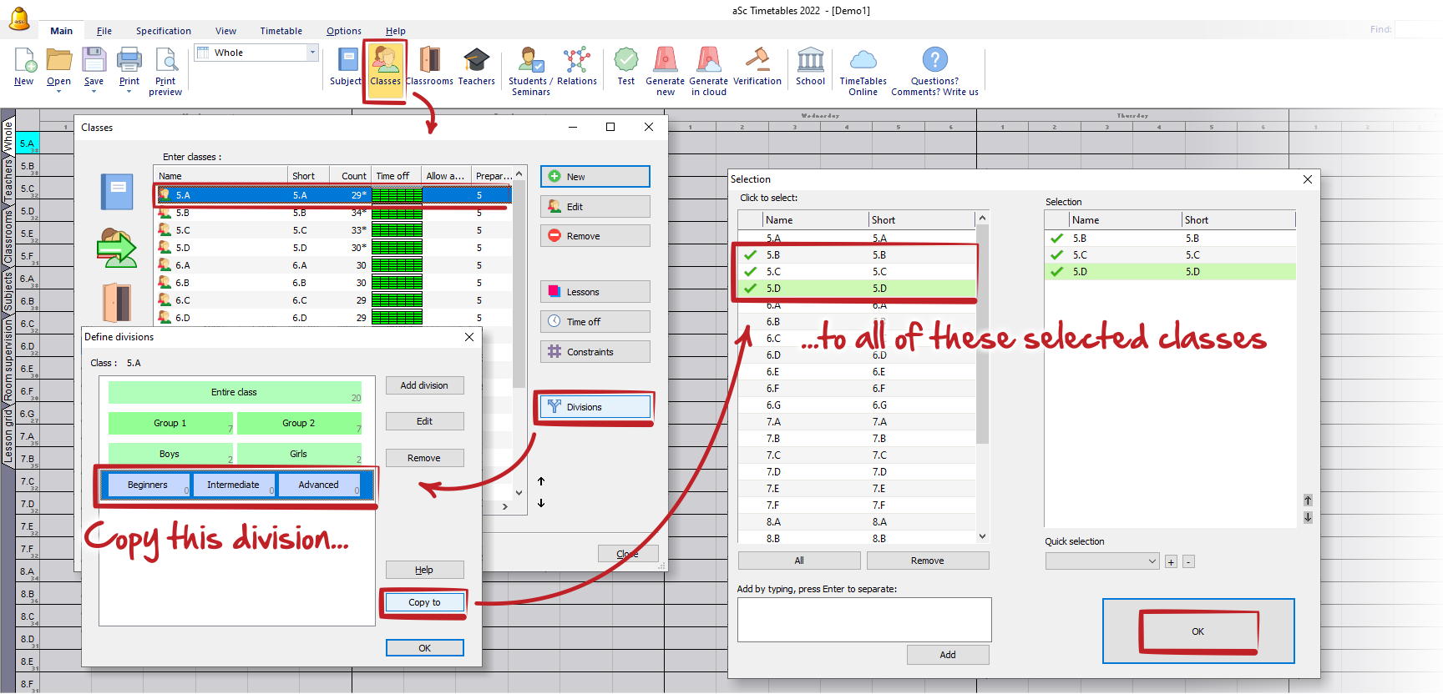
Task: Open the Timetable menu
Action: tap(281, 31)
